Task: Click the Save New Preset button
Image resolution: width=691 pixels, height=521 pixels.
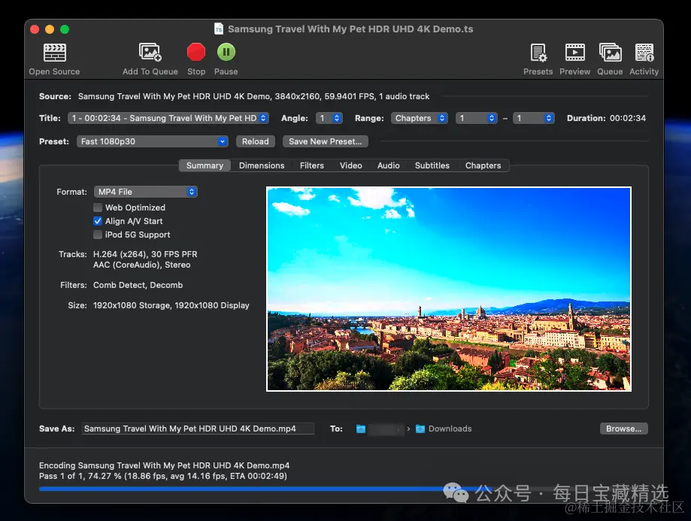Action: 325,141
